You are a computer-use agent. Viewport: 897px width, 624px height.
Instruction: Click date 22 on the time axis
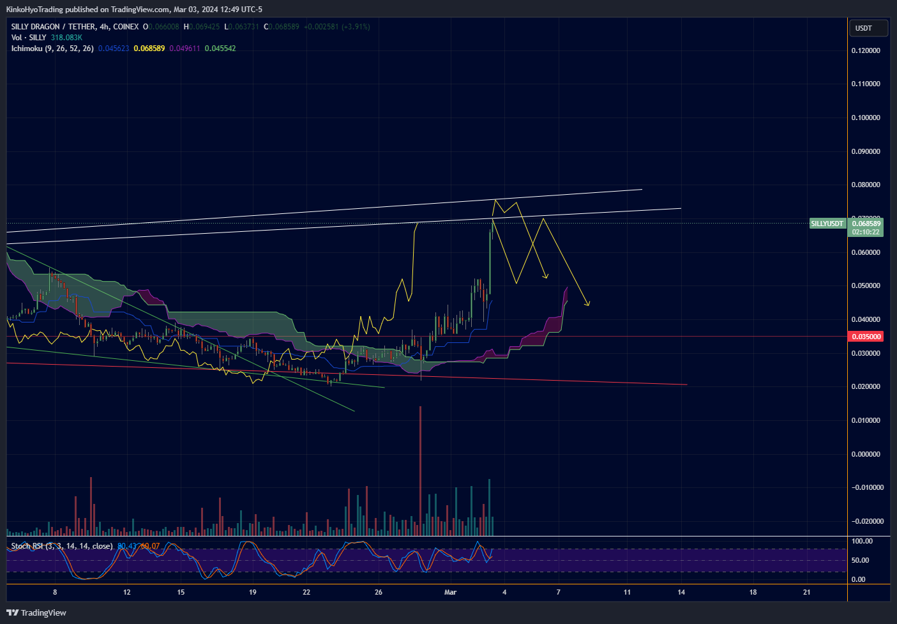click(x=306, y=592)
